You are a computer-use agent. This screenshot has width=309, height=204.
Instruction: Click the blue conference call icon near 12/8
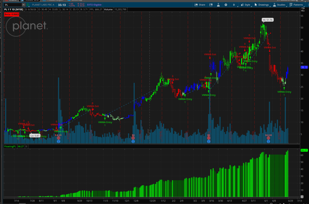pos(133,141)
